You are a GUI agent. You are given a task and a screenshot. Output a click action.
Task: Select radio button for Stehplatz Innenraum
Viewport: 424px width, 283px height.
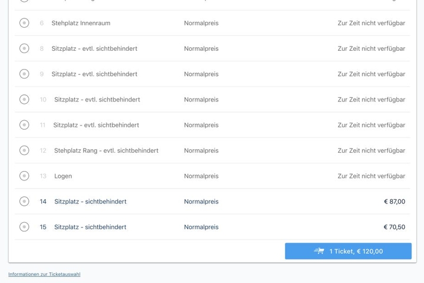coord(24,23)
